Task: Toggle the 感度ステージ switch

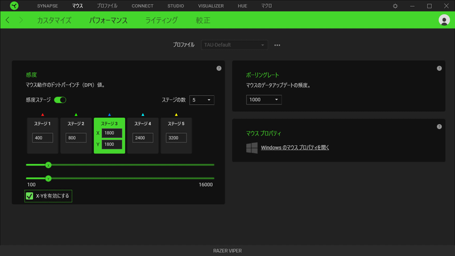Action: click(60, 100)
